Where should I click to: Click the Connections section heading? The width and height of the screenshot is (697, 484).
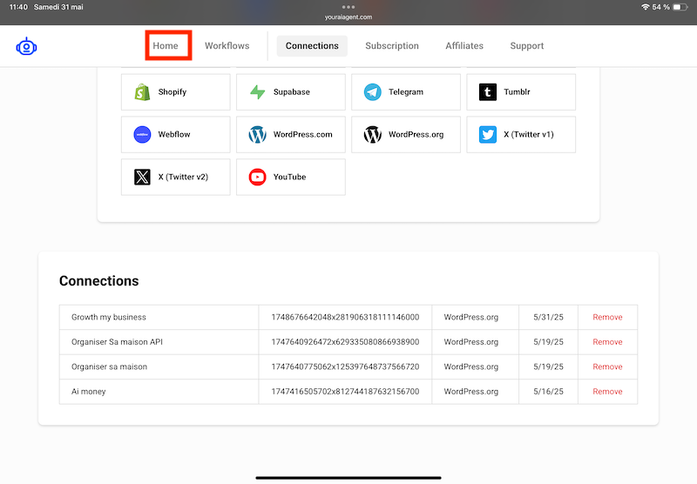99,280
